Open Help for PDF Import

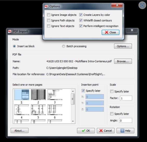pyautogui.click(x=125, y=131)
